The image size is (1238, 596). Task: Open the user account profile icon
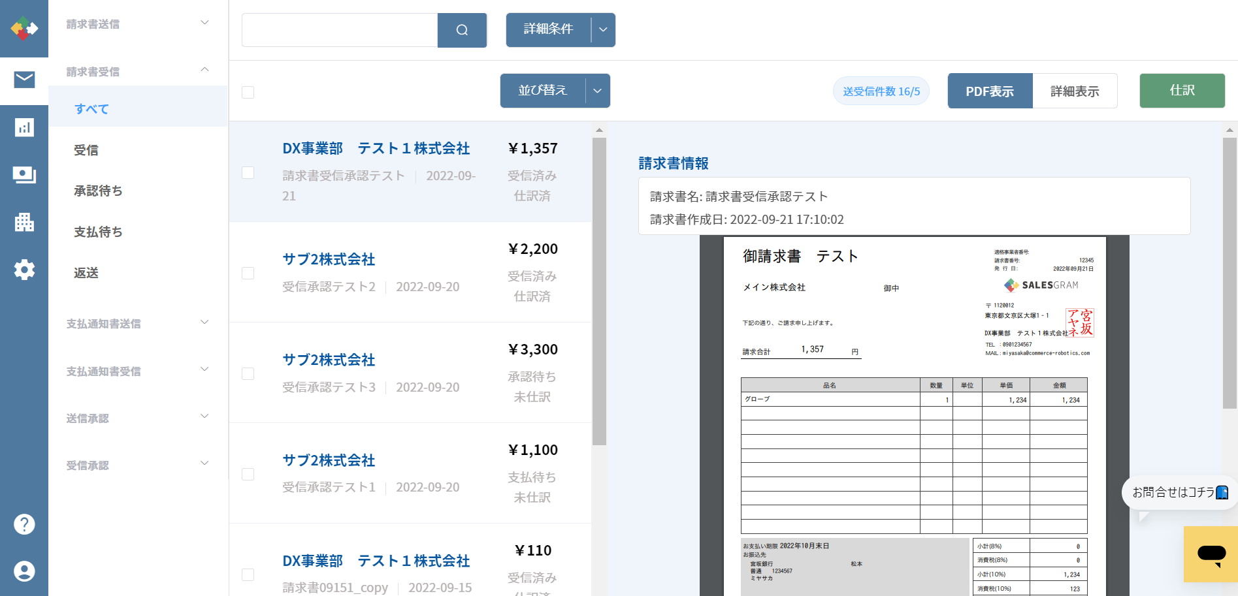24,571
